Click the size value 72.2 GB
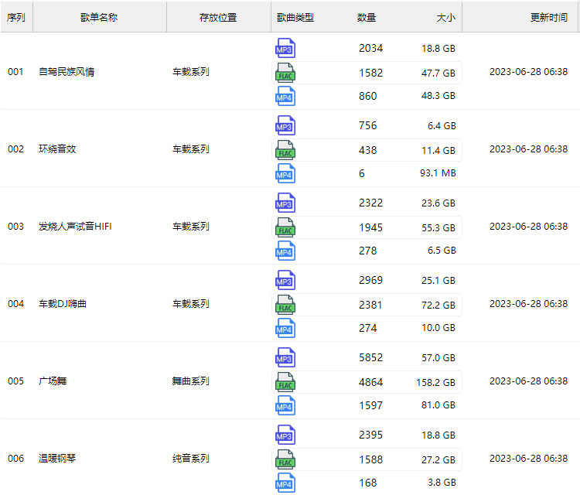Screen dimensions: 580x495 click(438, 306)
